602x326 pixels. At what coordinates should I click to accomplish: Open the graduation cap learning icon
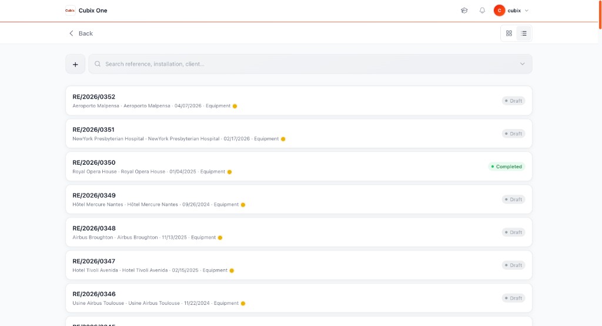click(464, 11)
